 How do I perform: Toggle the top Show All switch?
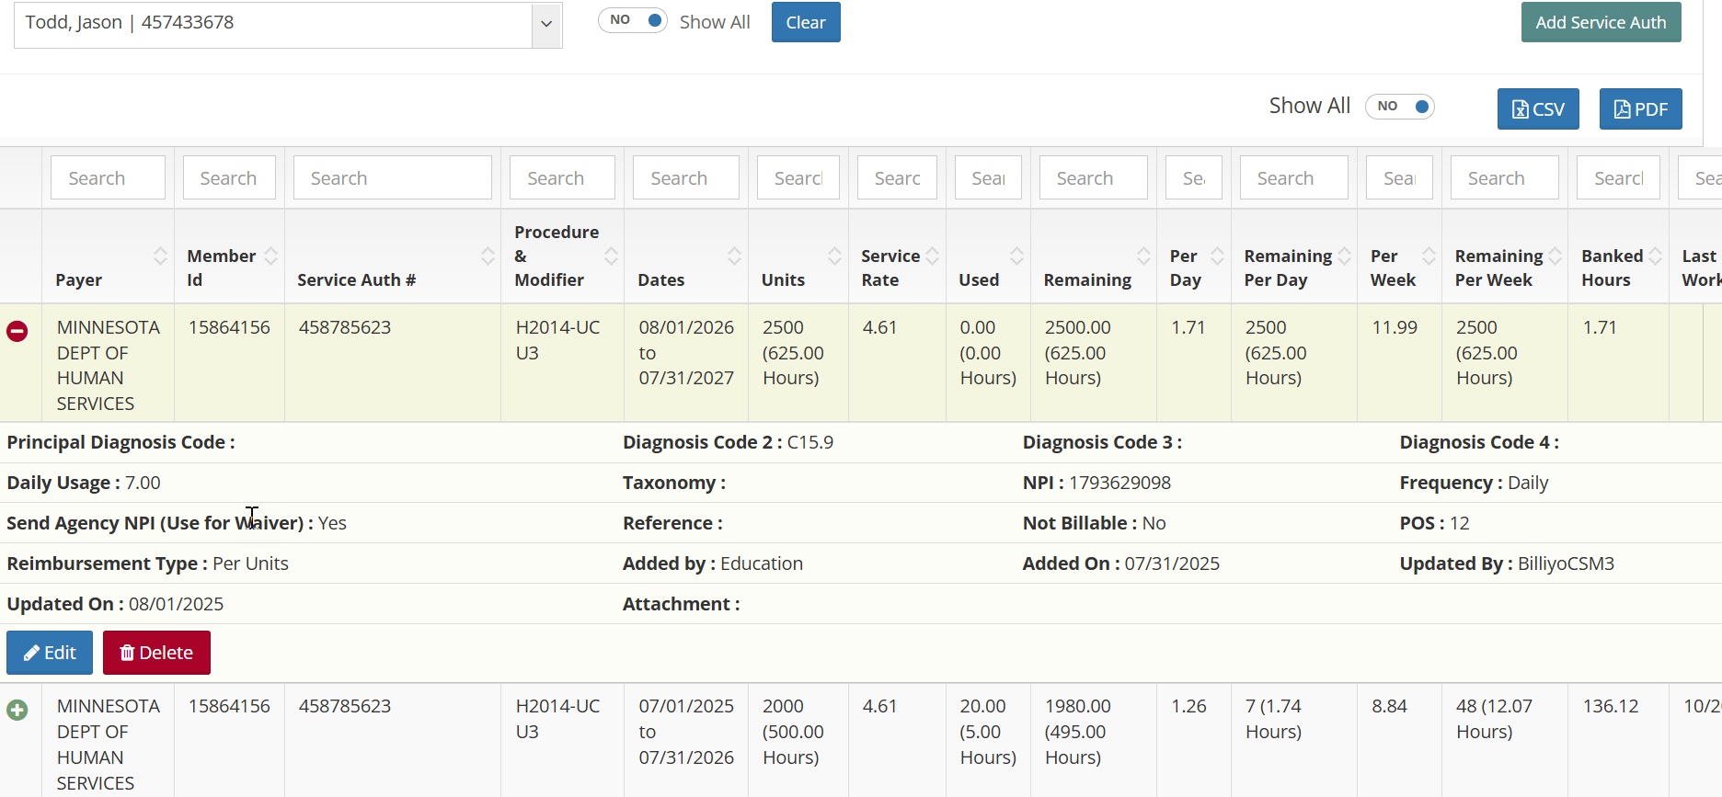coord(633,20)
